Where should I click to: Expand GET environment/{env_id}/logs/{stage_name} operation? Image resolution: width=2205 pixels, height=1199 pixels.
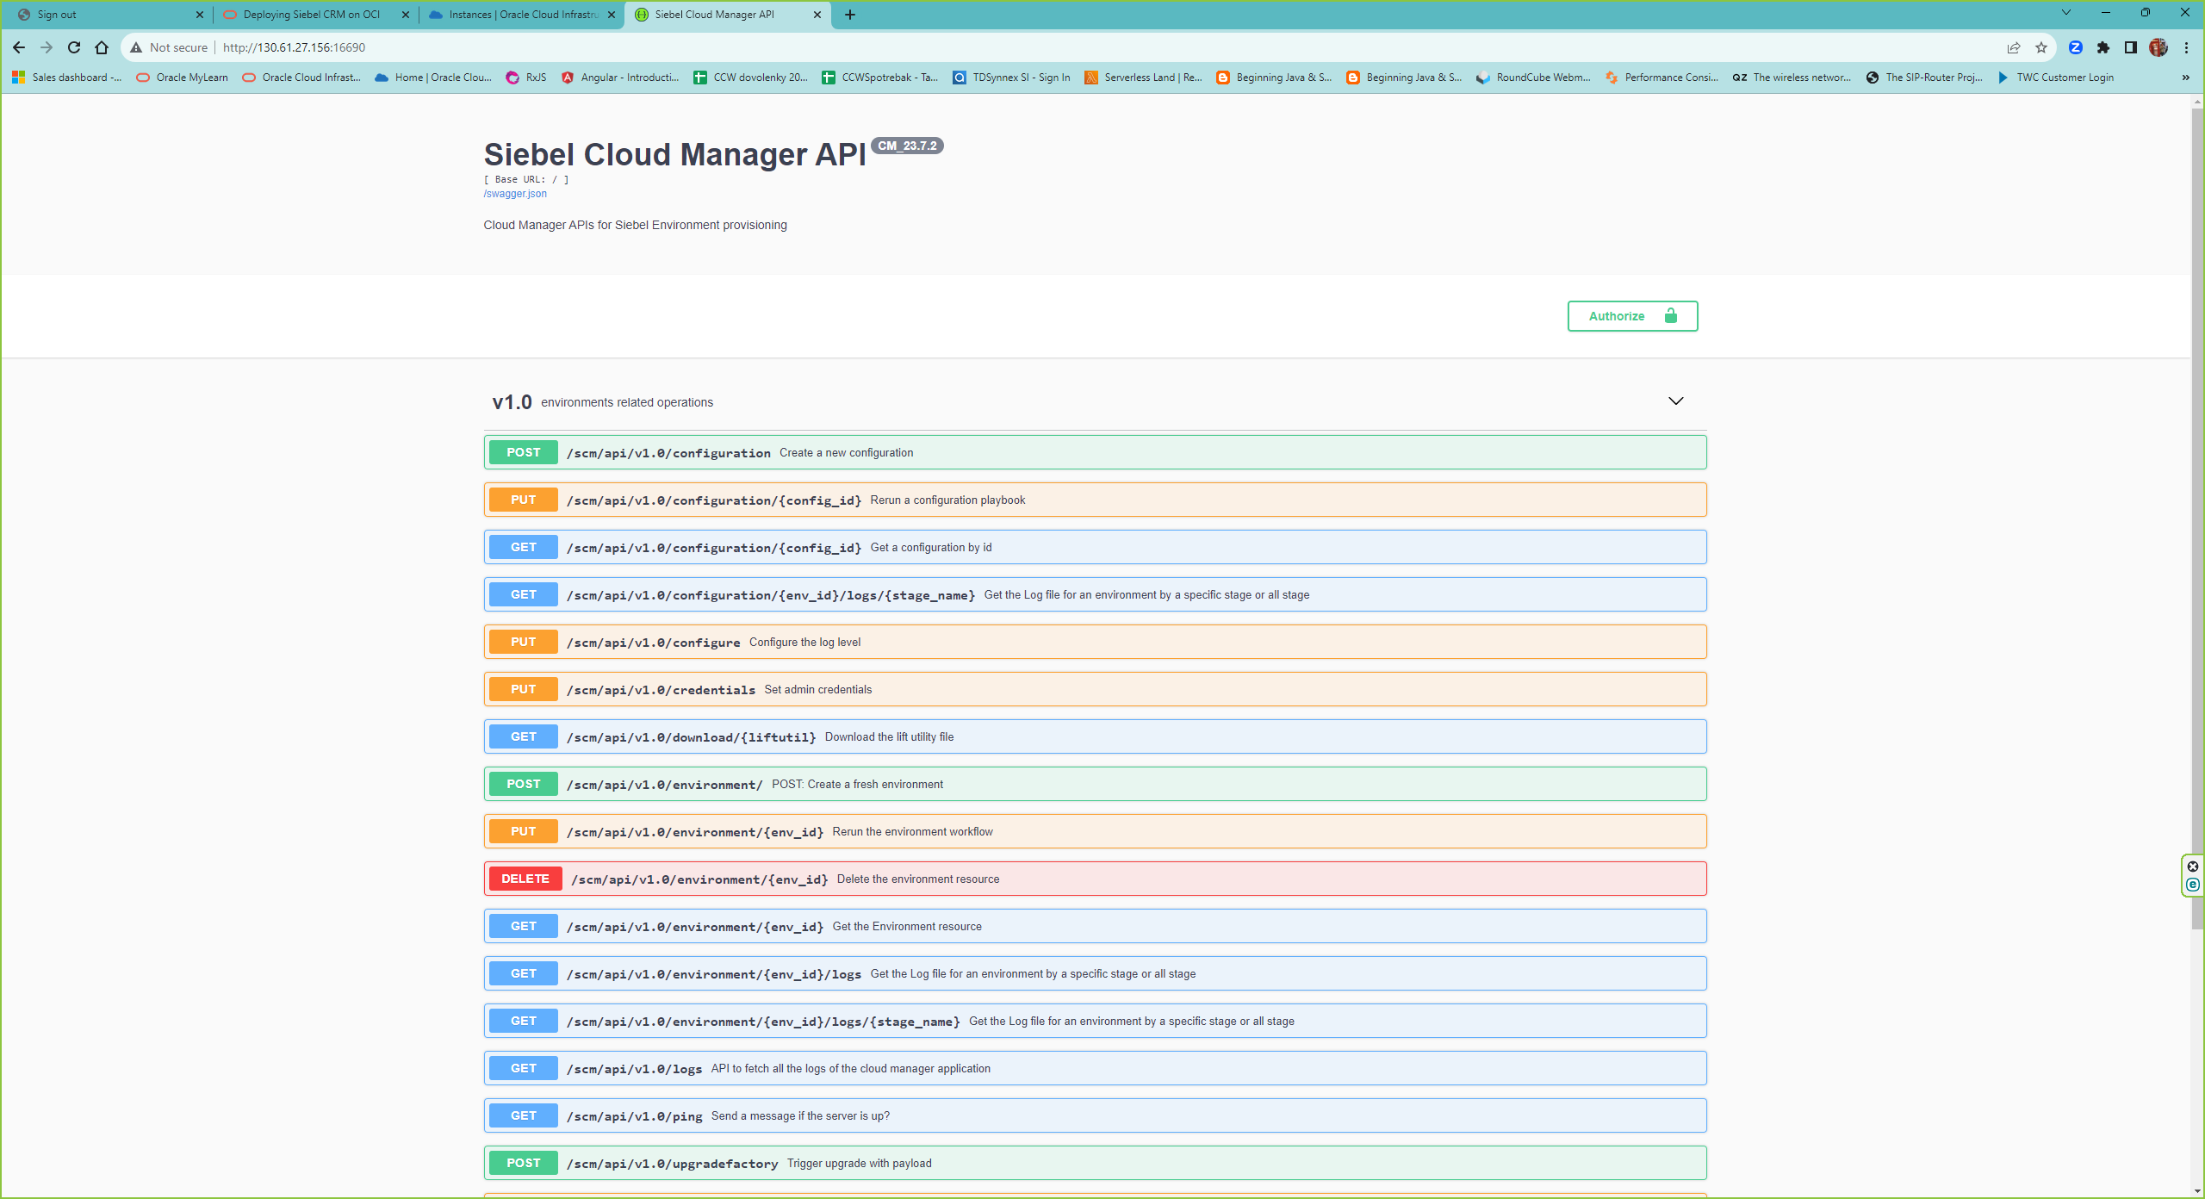pos(1095,1021)
